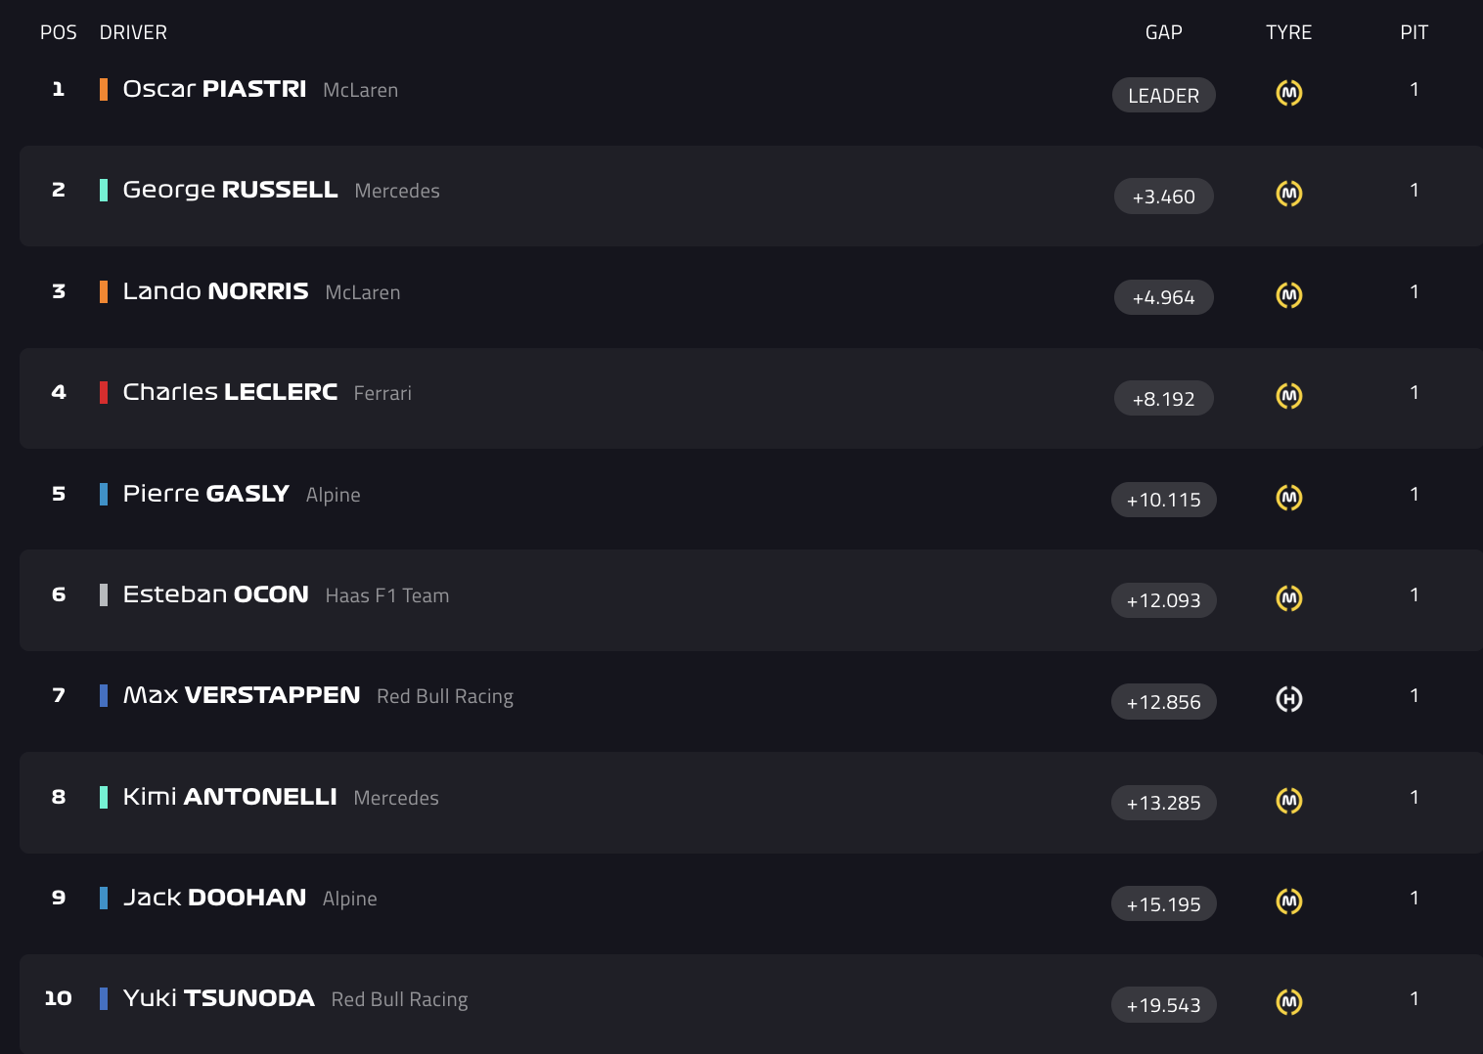Screen dimensions: 1483x1054
Task: Click Antonelli's medium tyre icon
Action: pos(1289,801)
